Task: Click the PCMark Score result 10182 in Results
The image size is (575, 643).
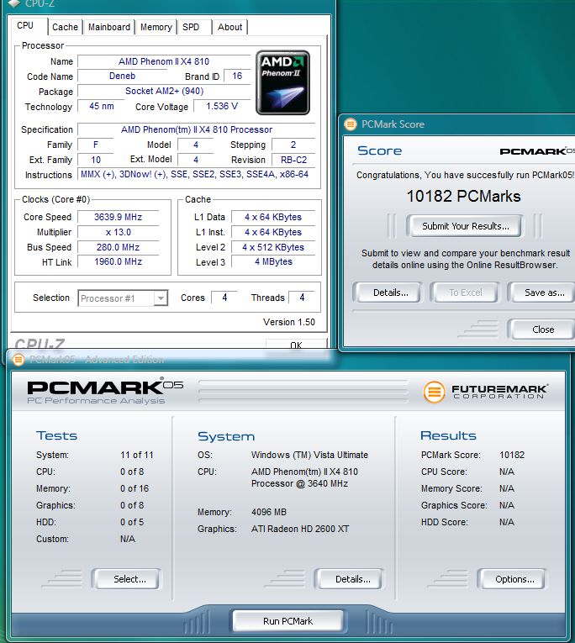Action: [x=512, y=455]
